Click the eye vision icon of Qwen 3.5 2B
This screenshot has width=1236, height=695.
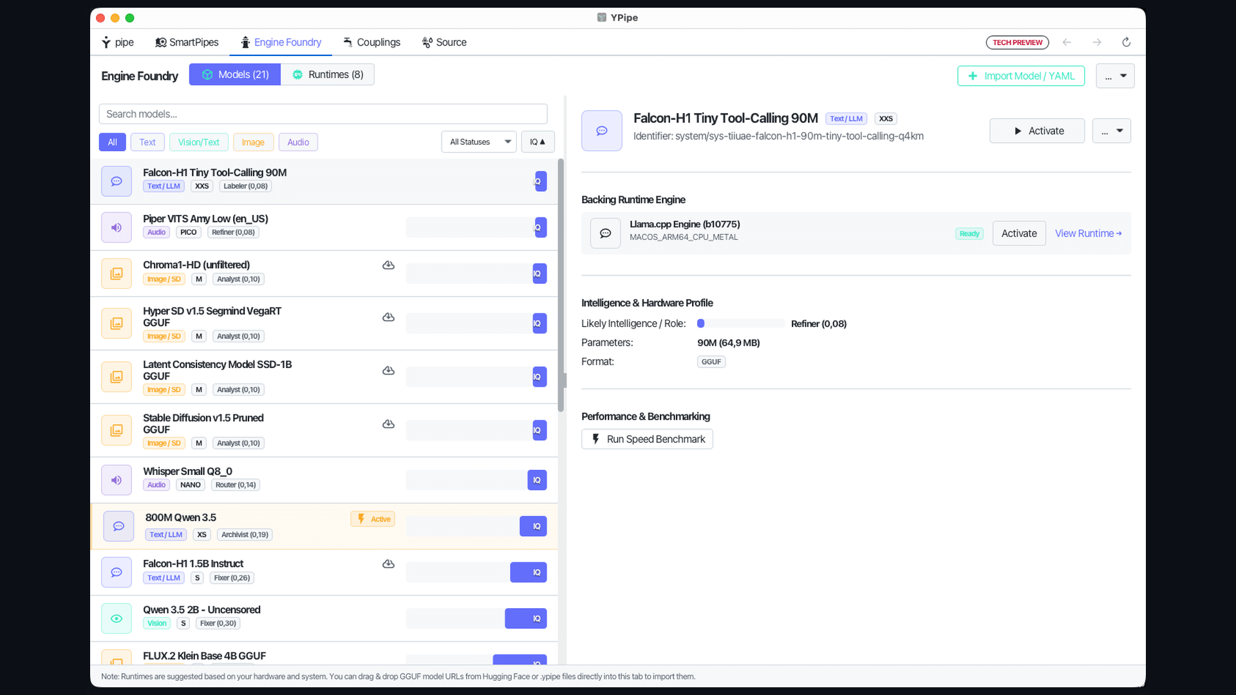pos(117,618)
